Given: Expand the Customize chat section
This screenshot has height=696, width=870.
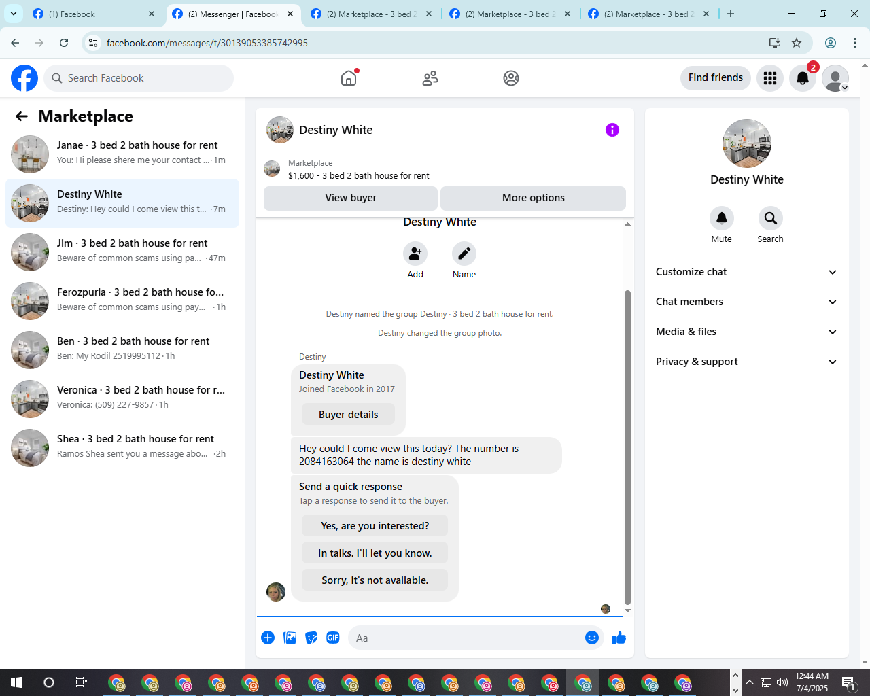Looking at the screenshot, I should [746, 272].
